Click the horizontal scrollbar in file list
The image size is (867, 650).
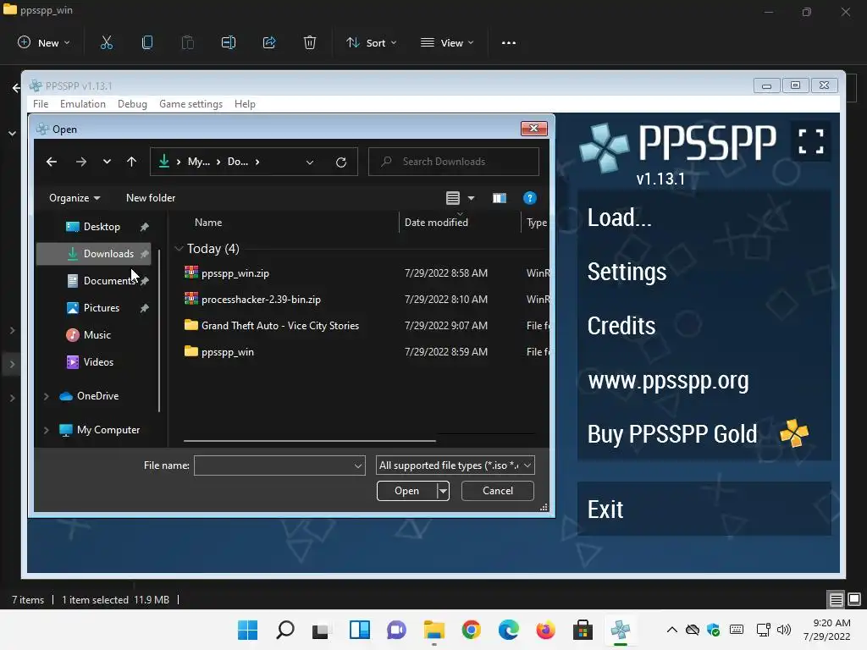click(x=310, y=441)
